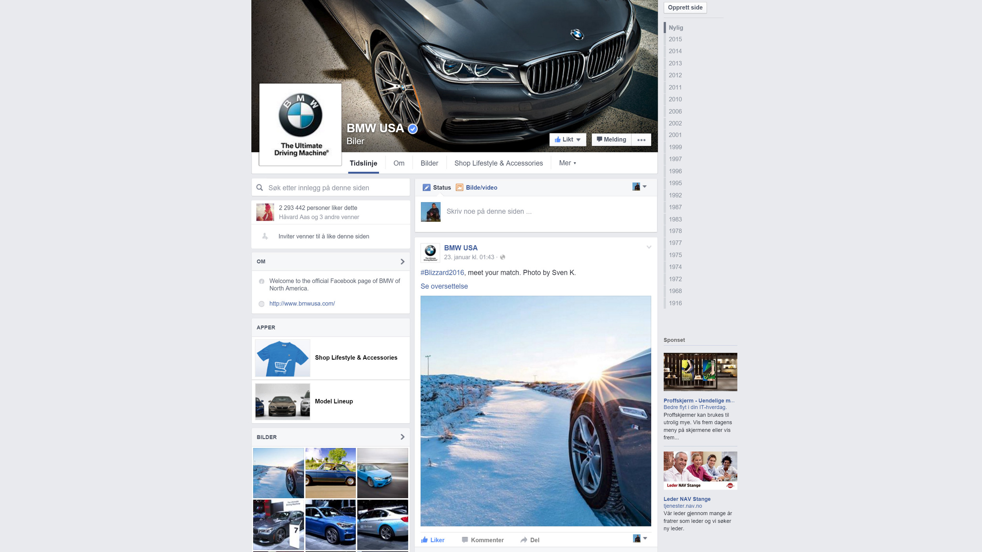Click the search posts input field
Image resolution: width=982 pixels, height=552 pixels.
pos(330,188)
